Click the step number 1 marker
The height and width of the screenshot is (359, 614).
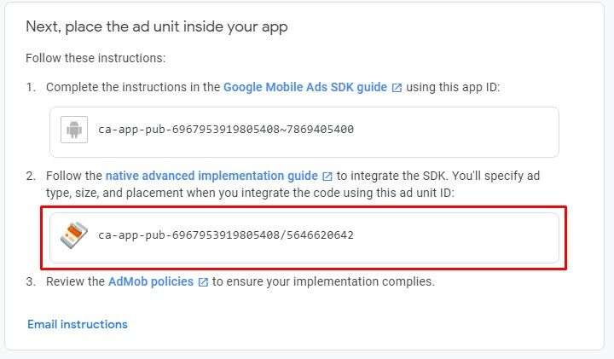point(31,87)
